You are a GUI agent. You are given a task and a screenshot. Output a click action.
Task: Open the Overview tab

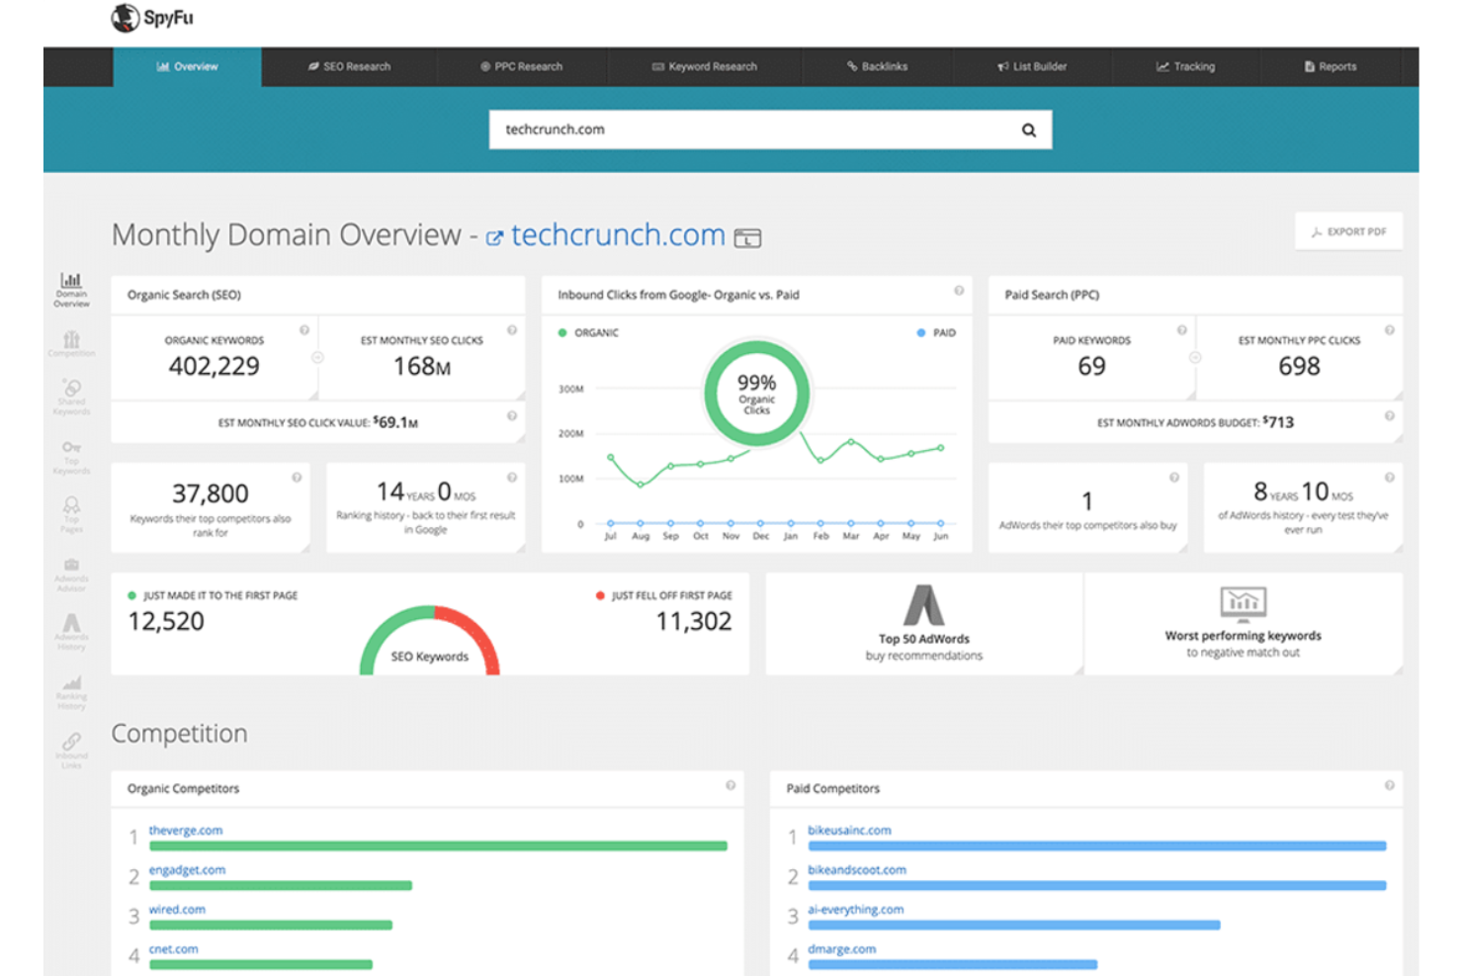[188, 66]
